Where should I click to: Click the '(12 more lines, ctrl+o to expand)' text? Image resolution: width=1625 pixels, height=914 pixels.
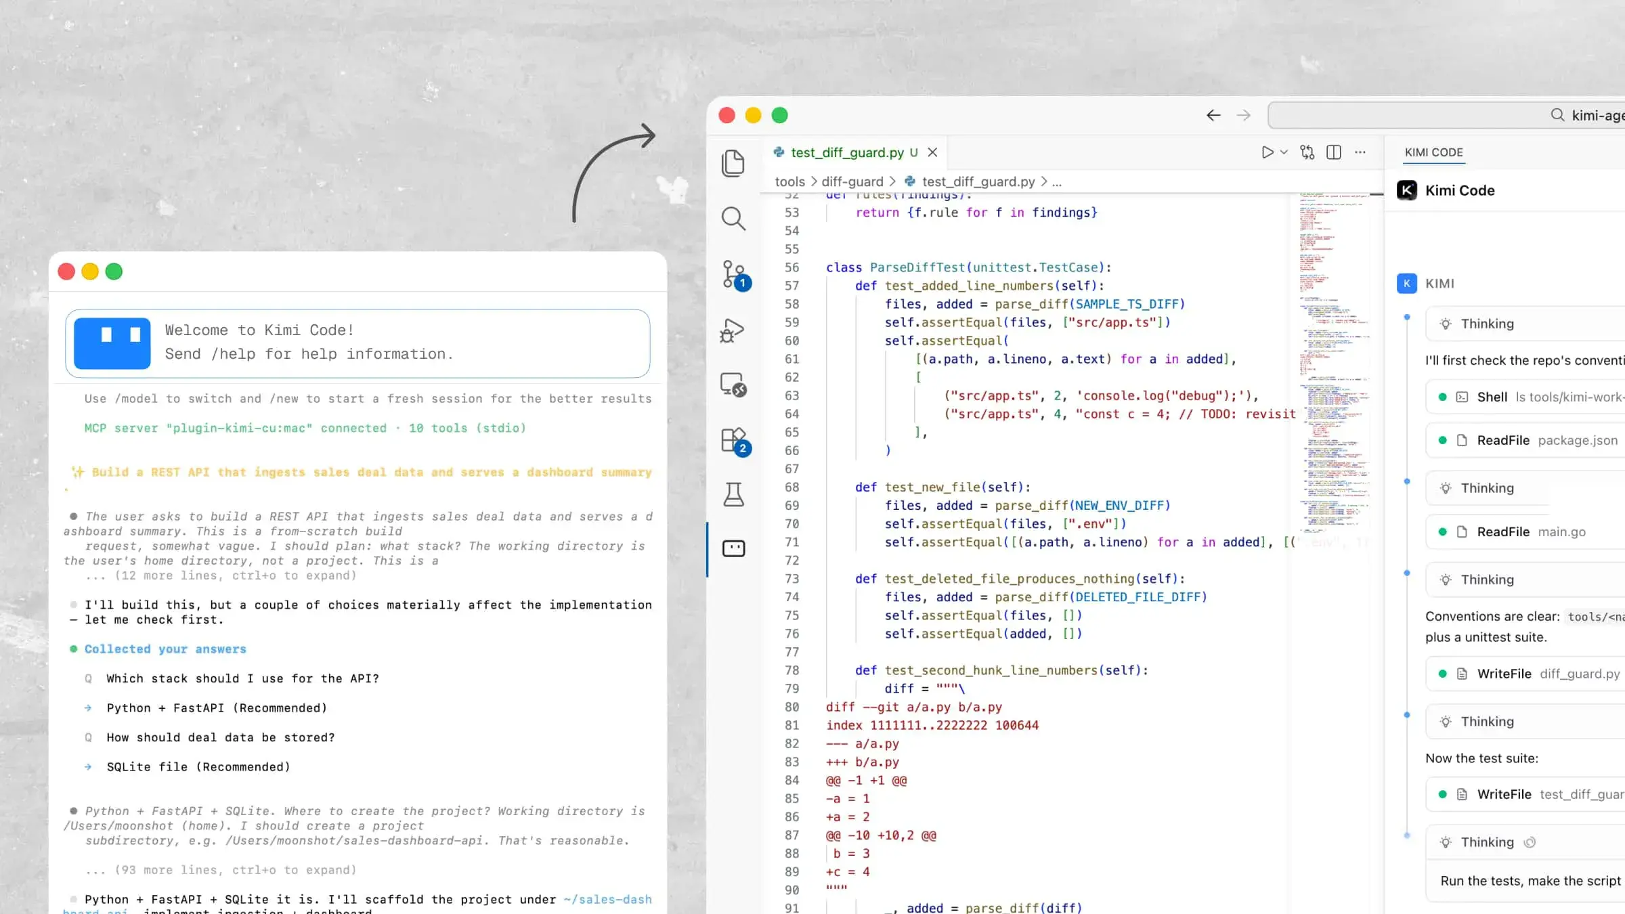tap(235, 575)
